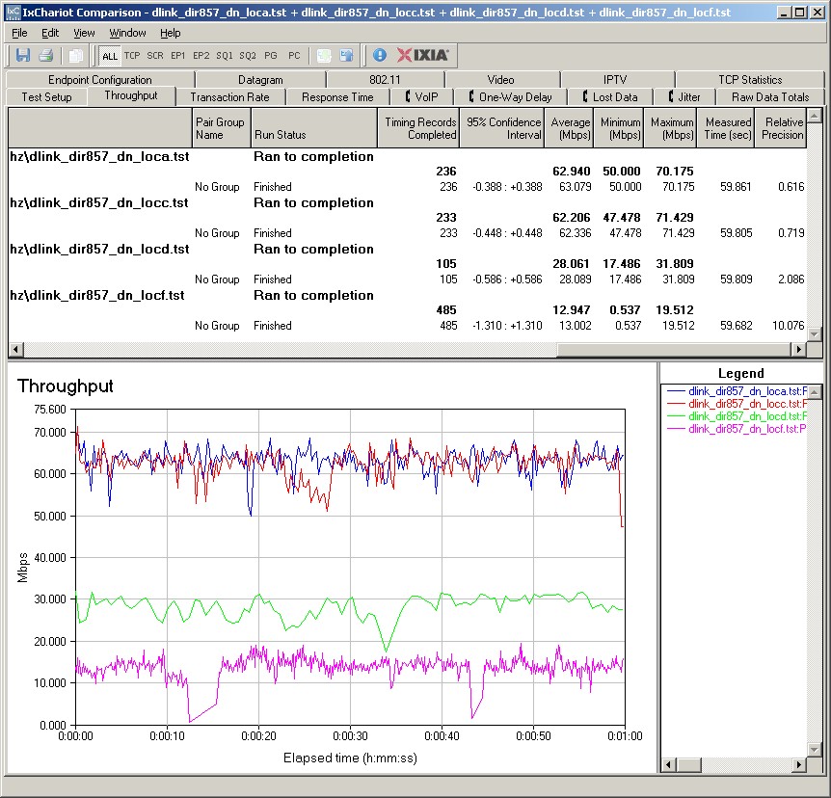831x798 pixels.
Task: Click the blue information icon
Action: click(380, 55)
